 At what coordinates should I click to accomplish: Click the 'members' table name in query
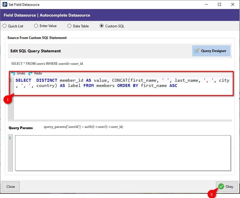click(105, 85)
